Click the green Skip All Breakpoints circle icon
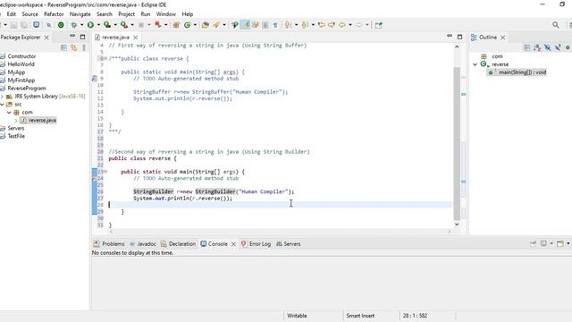This screenshot has height=322, width=572. point(61,25)
